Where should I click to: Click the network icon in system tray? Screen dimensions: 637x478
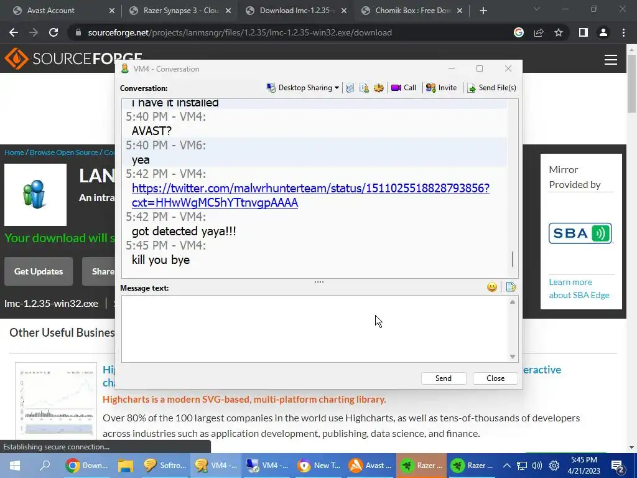coord(522,466)
